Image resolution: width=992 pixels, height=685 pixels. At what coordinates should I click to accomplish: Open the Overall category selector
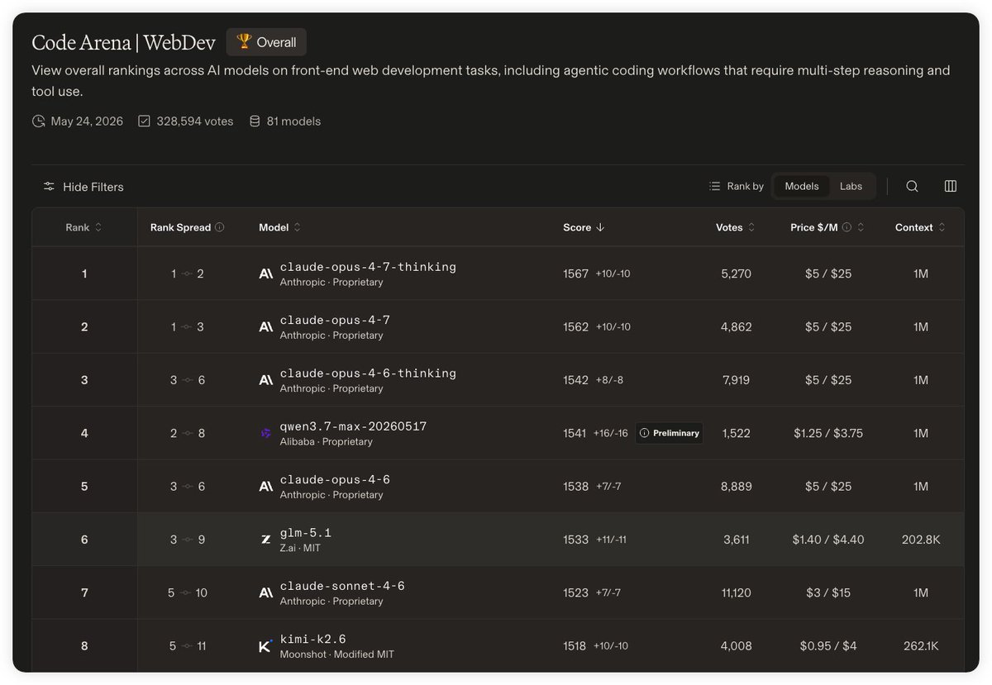click(266, 42)
